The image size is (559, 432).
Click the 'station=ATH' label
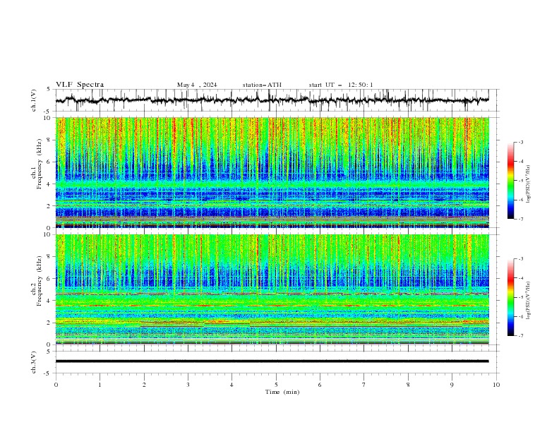[x=262, y=85]
